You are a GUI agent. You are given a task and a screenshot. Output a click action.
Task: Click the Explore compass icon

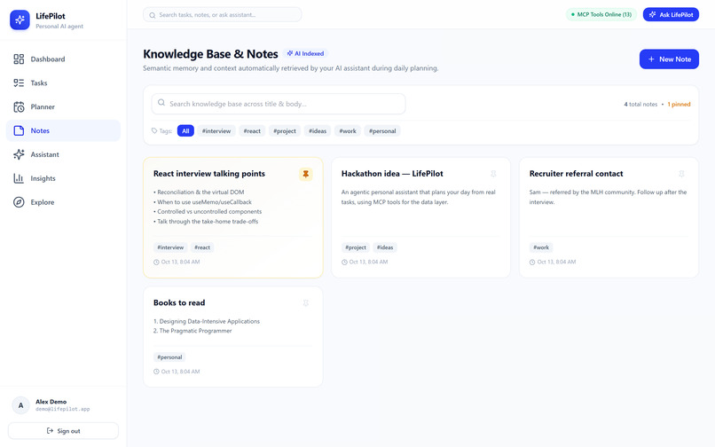tap(19, 202)
